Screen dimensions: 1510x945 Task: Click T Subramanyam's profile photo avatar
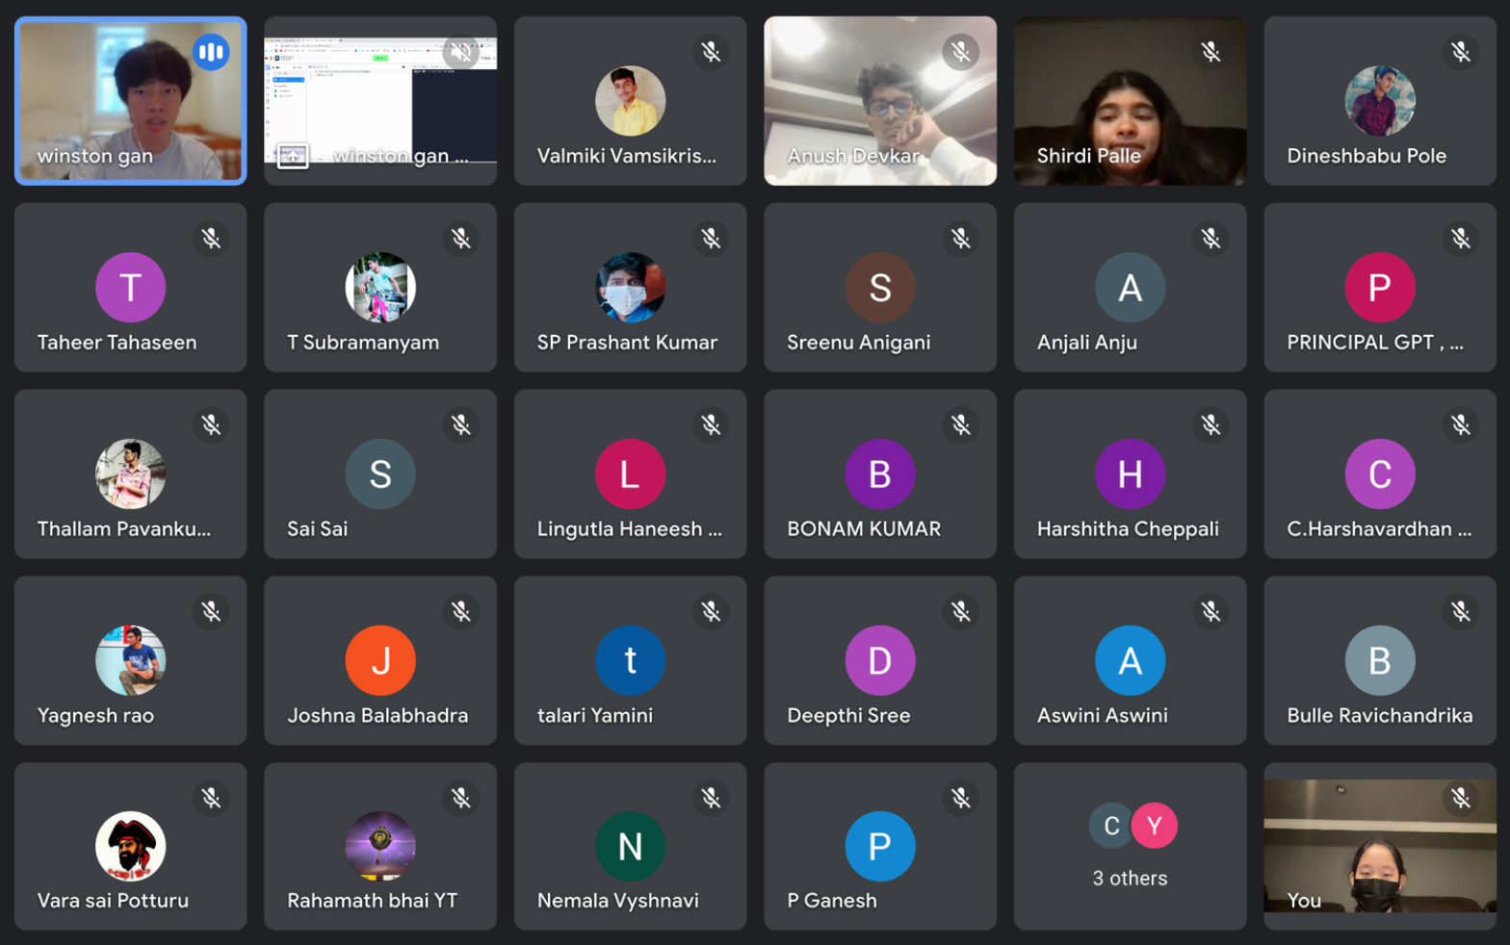380,288
